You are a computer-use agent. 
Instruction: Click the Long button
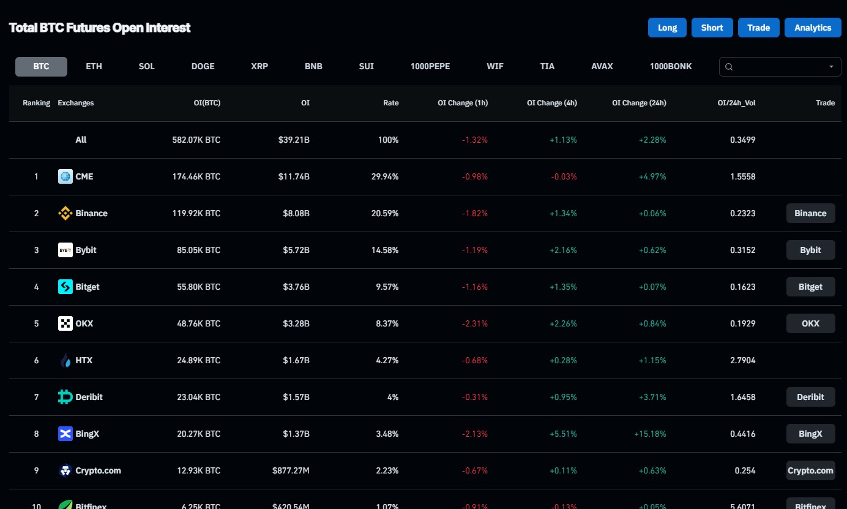667,28
